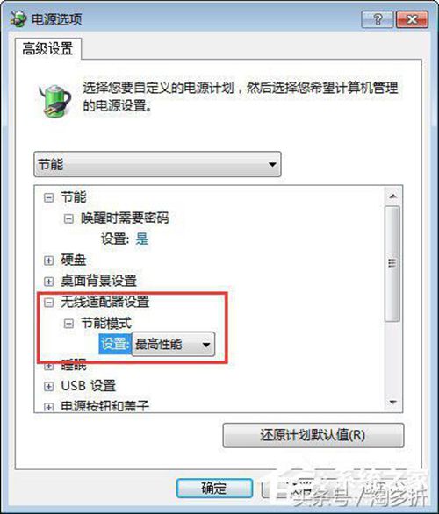Click the Power Options title bar icon

[18, 18]
